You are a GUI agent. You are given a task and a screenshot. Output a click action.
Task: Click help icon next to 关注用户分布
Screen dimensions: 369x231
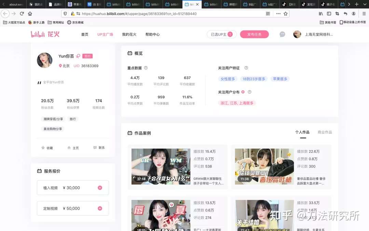tap(249, 92)
